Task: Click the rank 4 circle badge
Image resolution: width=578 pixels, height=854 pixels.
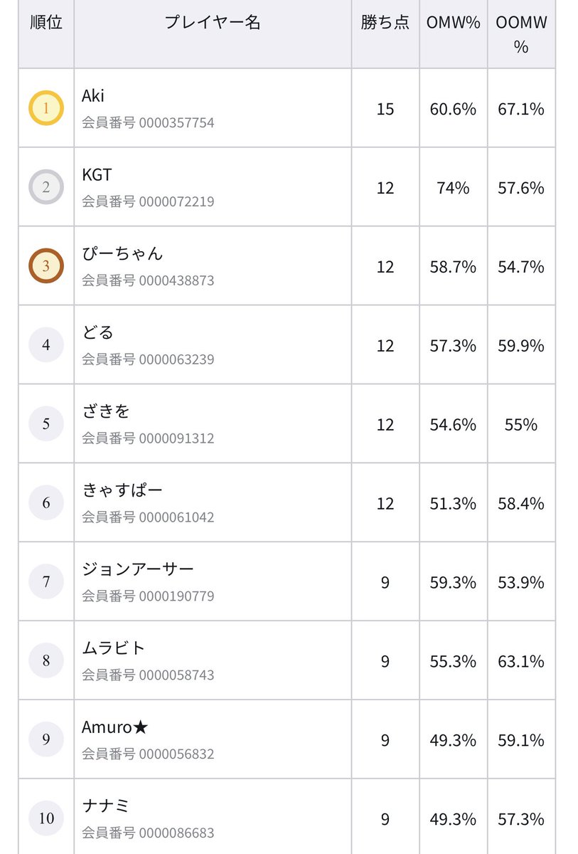Action: tap(46, 345)
